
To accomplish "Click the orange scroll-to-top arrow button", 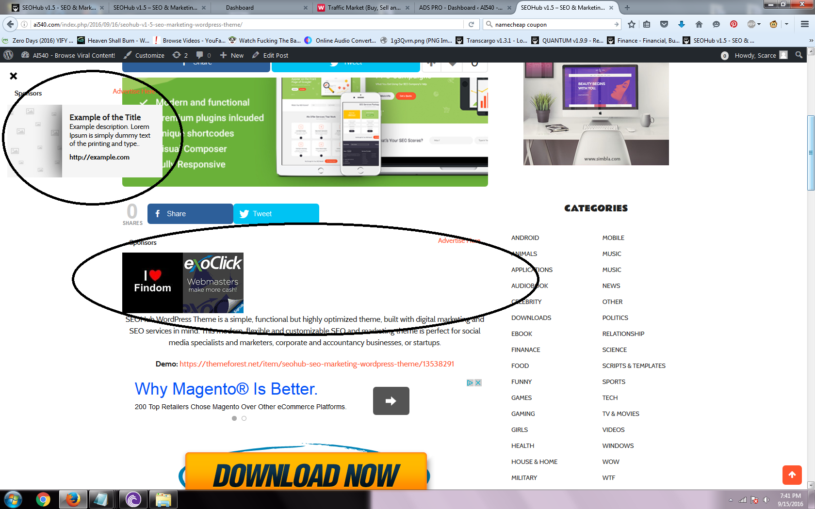I will point(792,475).
